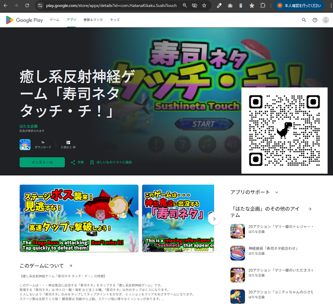Screen dimensions: 333x304
Task: Open 2Dアクション「ユニティちゃんの小さな link
Action: (x=281, y=292)
